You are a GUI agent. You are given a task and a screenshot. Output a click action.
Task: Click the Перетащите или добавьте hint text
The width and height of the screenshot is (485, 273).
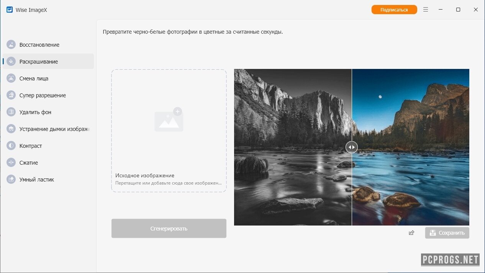pyautogui.click(x=169, y=183)
